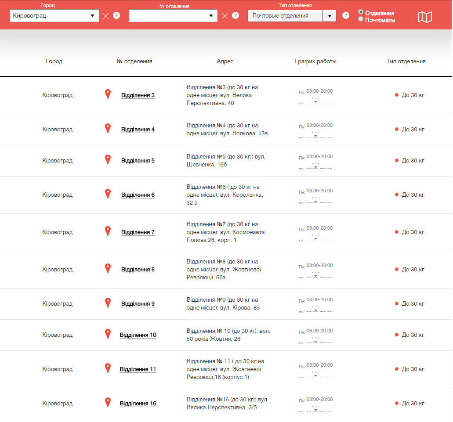
Task: Open the Відділення 5 link
Action: (x=138, y=161)
